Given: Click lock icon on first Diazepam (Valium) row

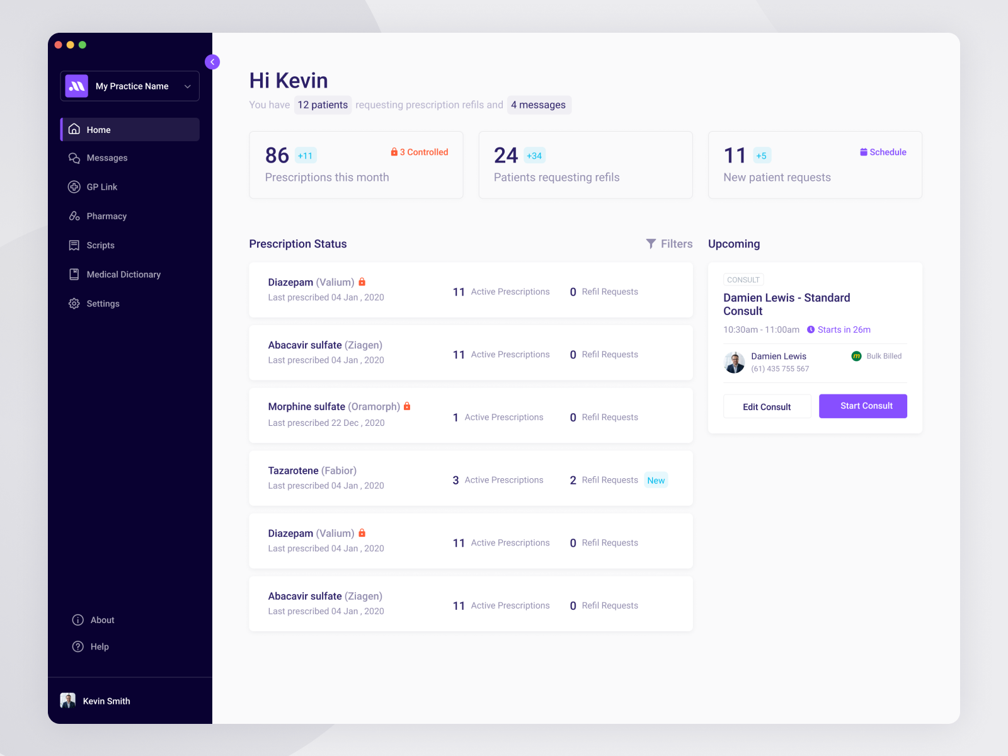Looking at the screenshot, I should pyautogui.click(x=362, y=282).
